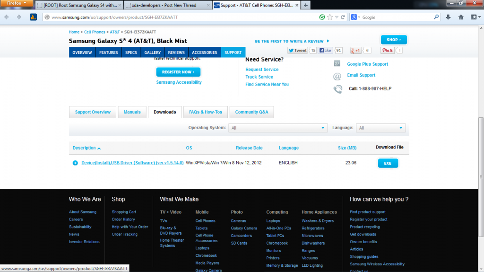Image resolution: width=484 pixels, height=272 pixels.
Task: Open the Manuals tab
Action: pyautogui.click(x=132, y=112)
